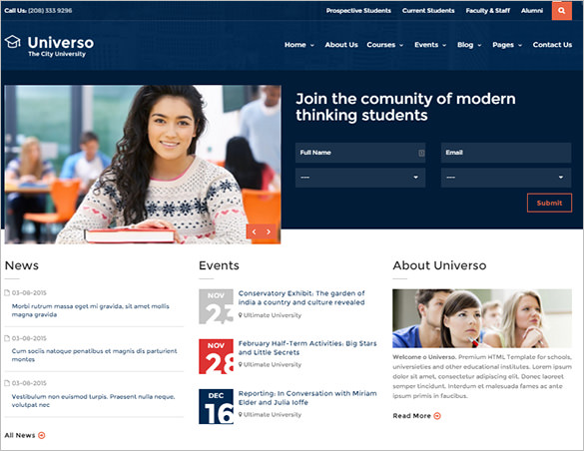Open the DEC 16 event date badge
Image resolution: width=584 pixels, height=451 pixels.
pos(216,406)
